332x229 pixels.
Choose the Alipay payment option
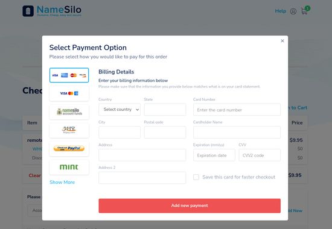(x=69, y=130)
